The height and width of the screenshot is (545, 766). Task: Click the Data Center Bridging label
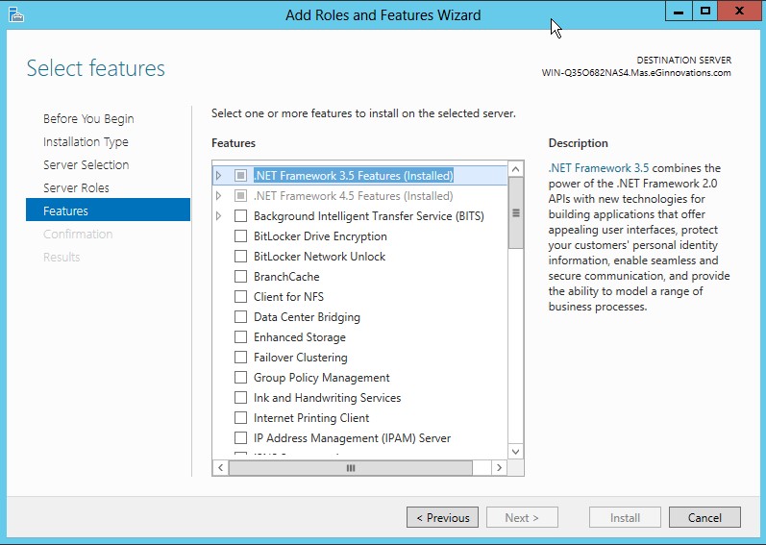tap(307, 317)
